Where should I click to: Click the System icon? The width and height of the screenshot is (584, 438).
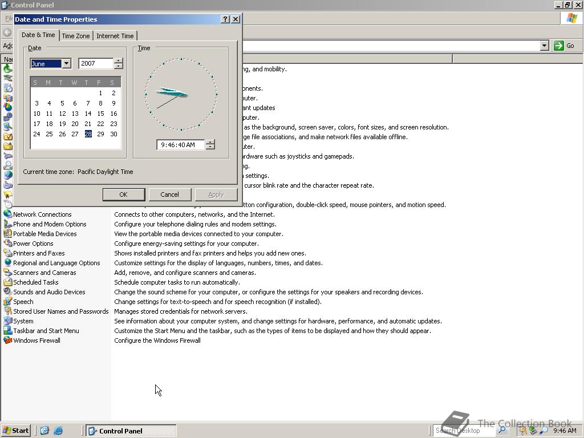7,321
